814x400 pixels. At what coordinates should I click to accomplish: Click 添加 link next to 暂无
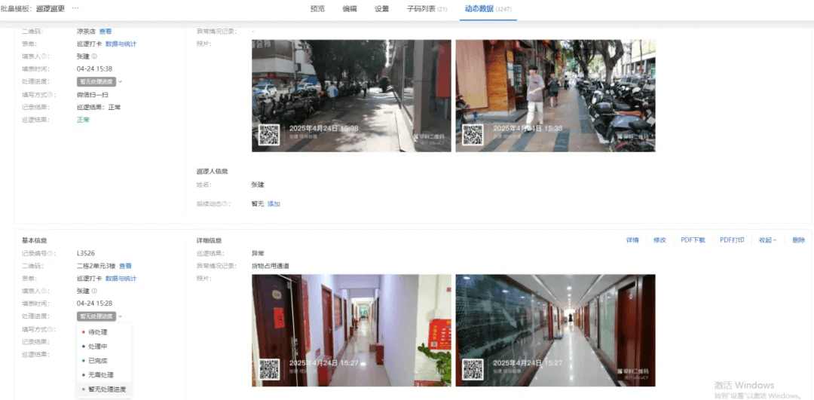[274, 203]
